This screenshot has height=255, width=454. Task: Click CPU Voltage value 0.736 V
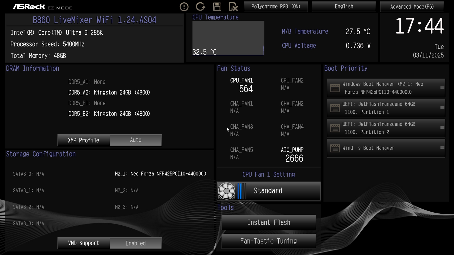358,46
